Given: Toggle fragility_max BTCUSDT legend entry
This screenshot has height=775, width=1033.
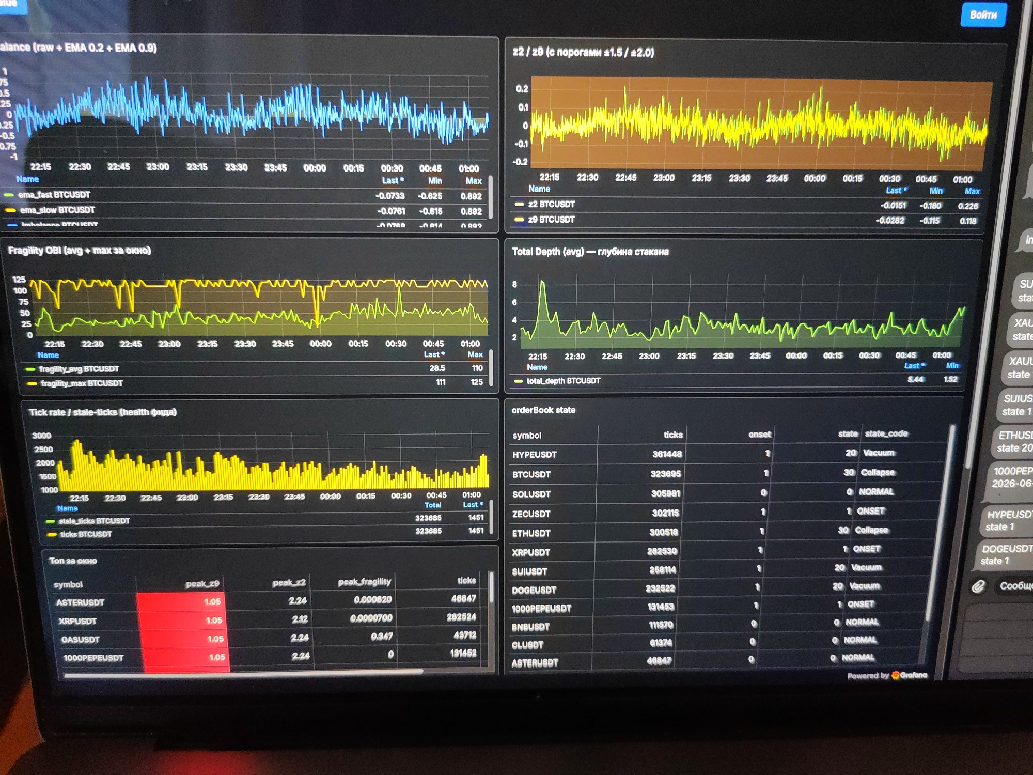Looking at the screenshot, I should (x=82, y=383).
